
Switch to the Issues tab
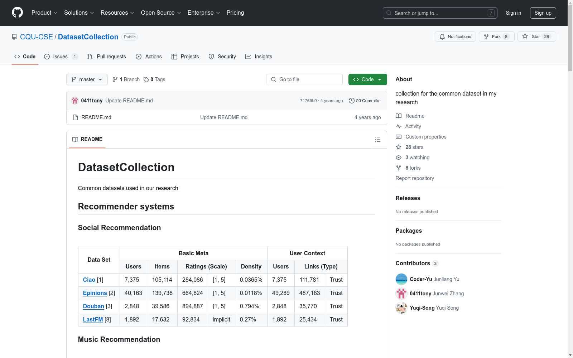(61, 57)
